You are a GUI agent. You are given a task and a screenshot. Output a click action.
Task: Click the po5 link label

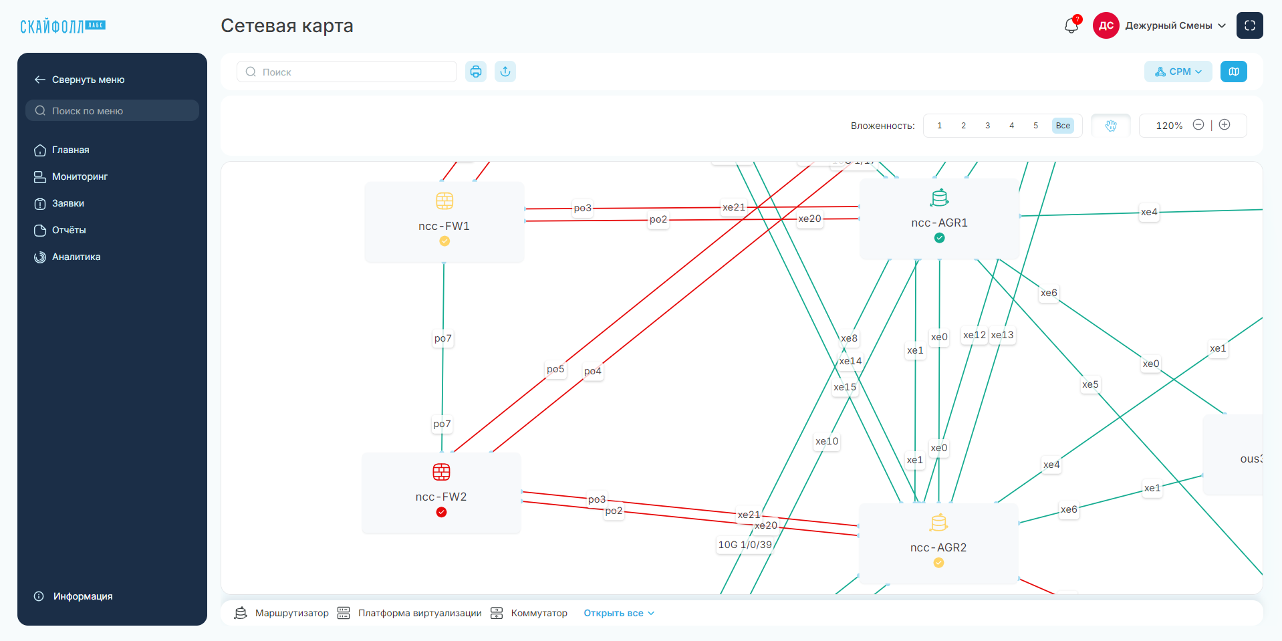(555, 369)
